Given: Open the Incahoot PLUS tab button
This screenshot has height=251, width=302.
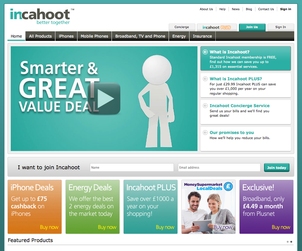Looking at the screenshot, I should [217, 27].
